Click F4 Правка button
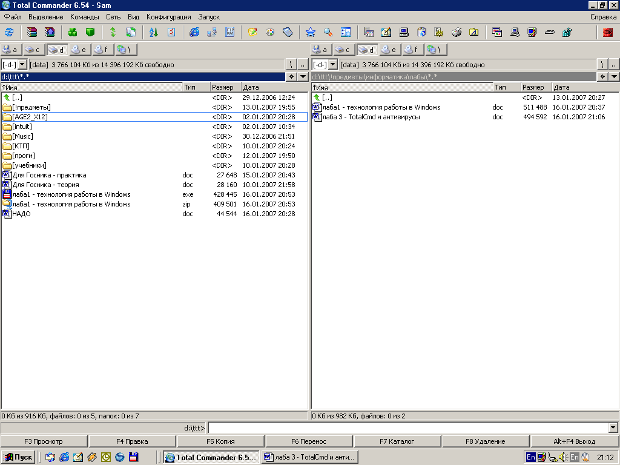 (132, 441)
